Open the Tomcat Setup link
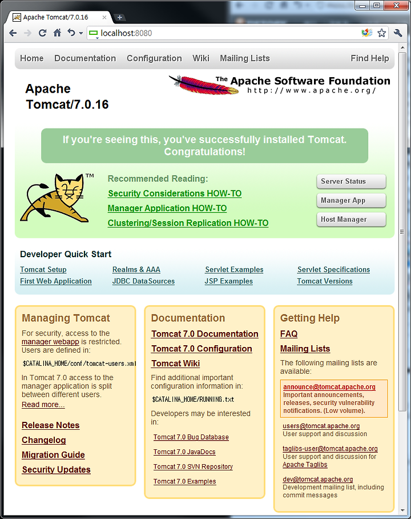This screenshot has width=411, height=519. [x=43, y=269]
